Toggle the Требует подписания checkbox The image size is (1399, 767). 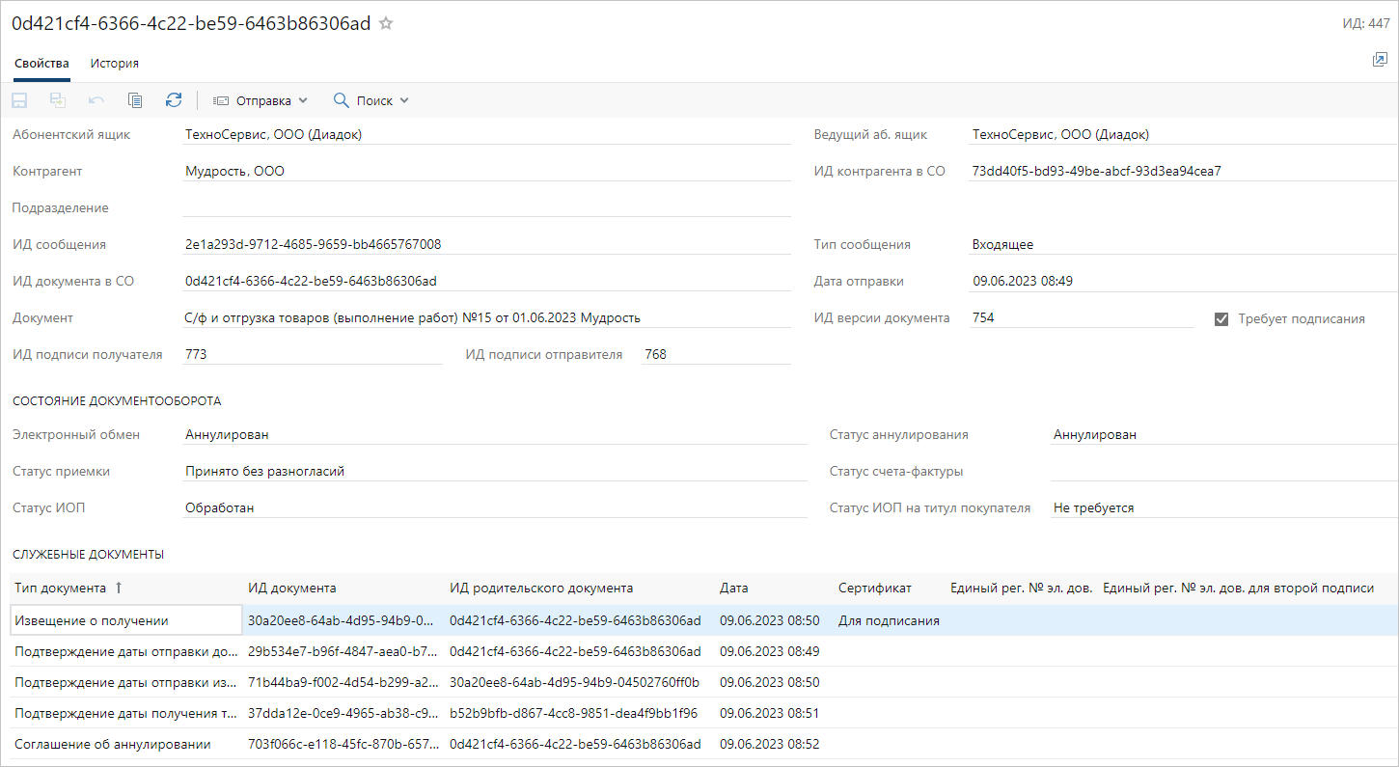tap(1221, 319)
